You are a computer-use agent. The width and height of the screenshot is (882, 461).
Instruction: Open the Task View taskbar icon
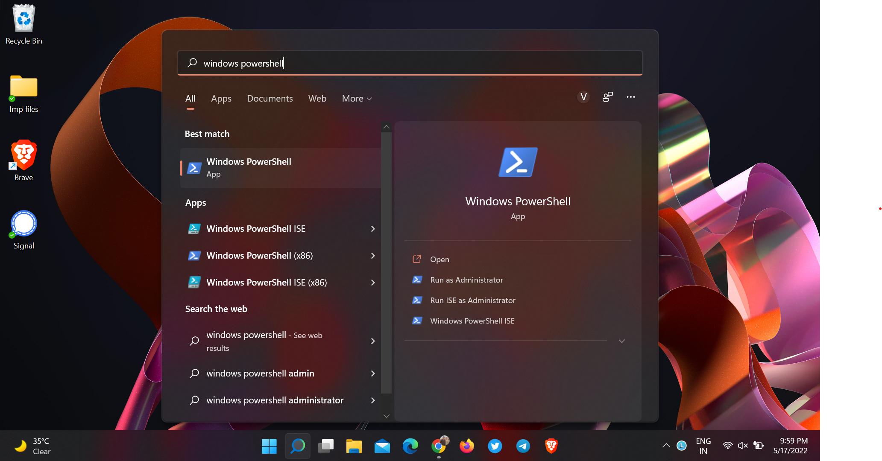[x=326, y=446]
